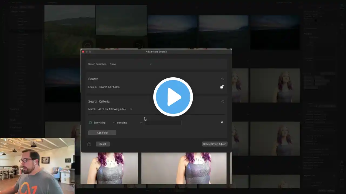Remove the rule with the round delete icon
The image size is (346, 194).
pyautogui.click(x=222, y=122)
